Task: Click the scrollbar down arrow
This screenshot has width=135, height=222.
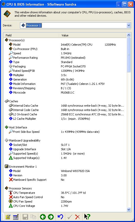Action: click(129, 209)
